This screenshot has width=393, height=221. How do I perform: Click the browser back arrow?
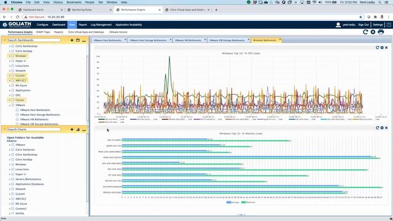(4, 17)
